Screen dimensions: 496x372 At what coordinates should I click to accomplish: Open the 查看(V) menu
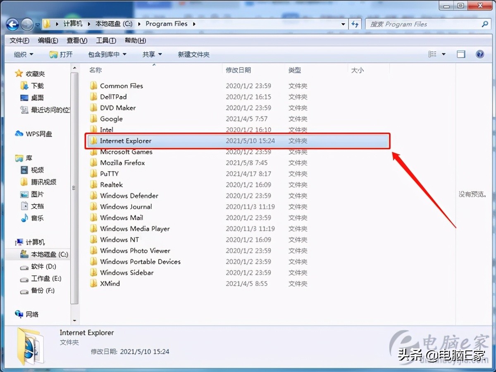tap(77, 41)
